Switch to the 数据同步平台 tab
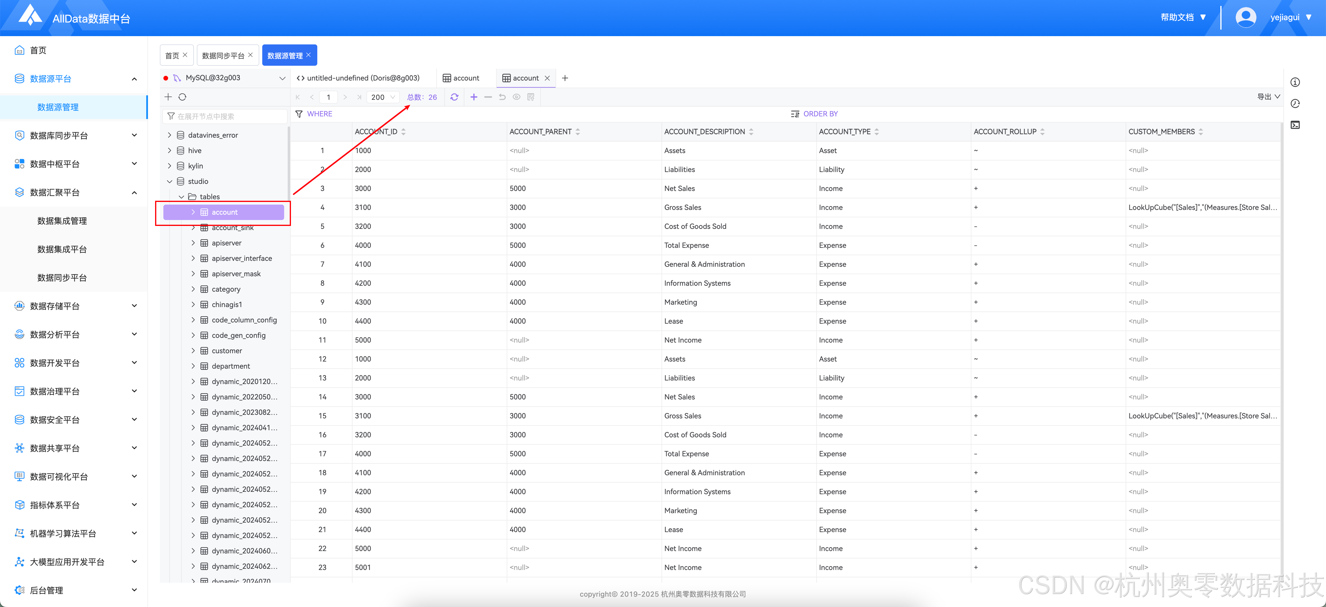Screen dimensions: 1326x607 (x=223, y=56)
